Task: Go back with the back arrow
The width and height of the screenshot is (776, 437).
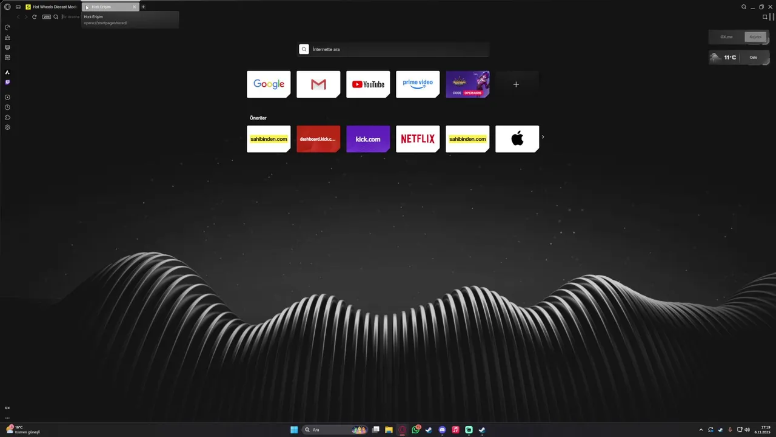Action: tap(18, 17)
